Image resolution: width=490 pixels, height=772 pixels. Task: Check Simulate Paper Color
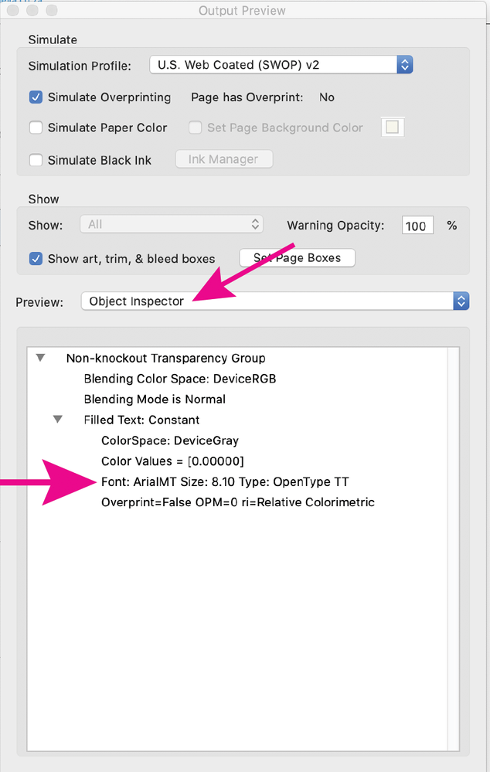(36, 128)
